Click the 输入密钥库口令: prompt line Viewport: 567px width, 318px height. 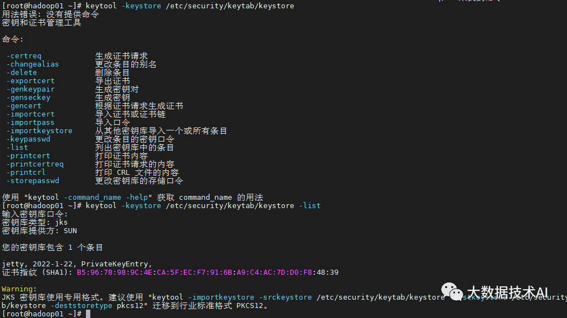tap(35, 214)
